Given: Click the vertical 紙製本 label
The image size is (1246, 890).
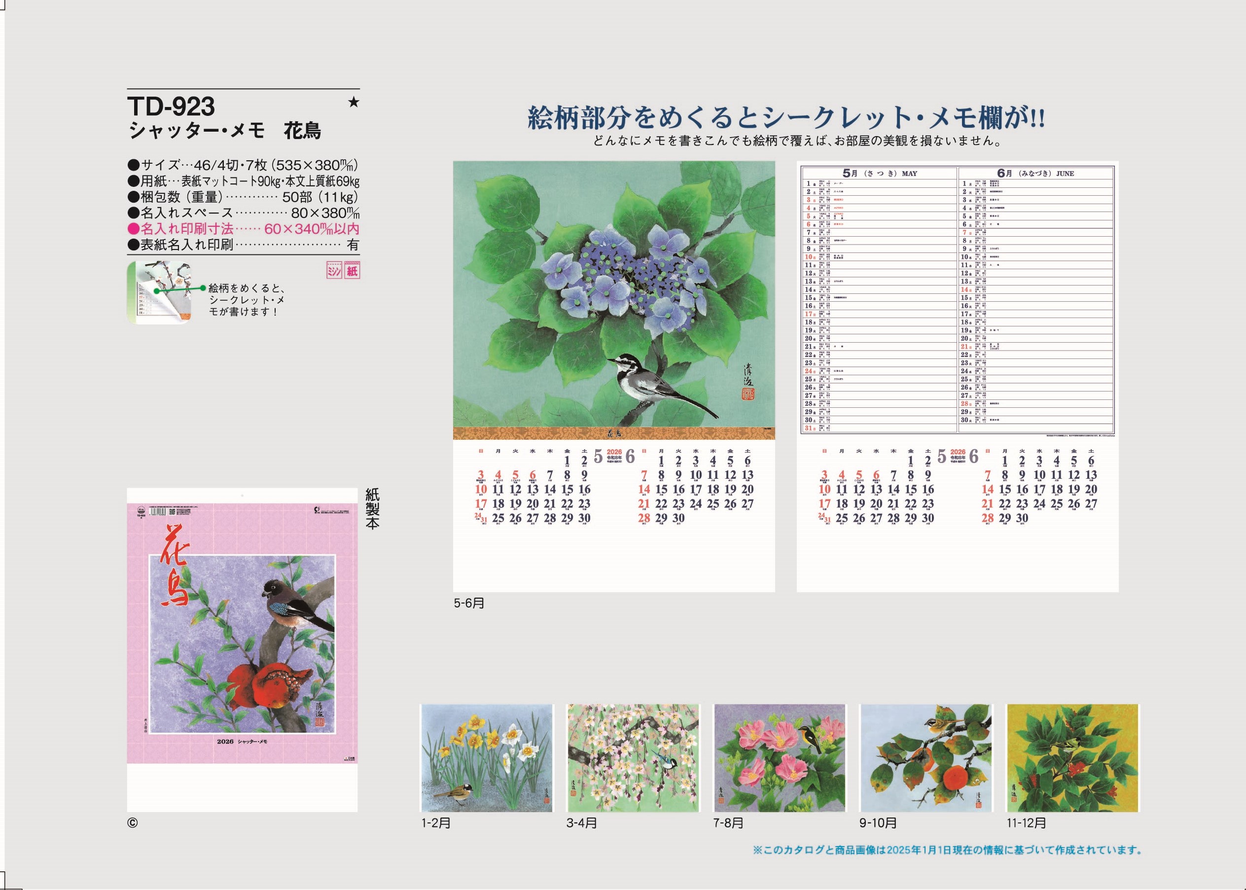Looking at the screenshot, I should [x=372, y=509].
